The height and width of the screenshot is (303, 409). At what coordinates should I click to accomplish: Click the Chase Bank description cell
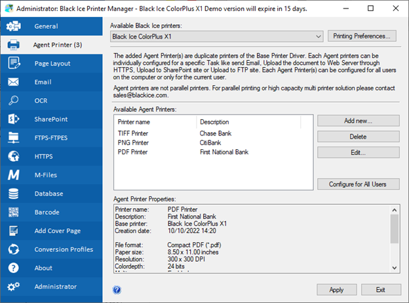[x=216, y=134]
